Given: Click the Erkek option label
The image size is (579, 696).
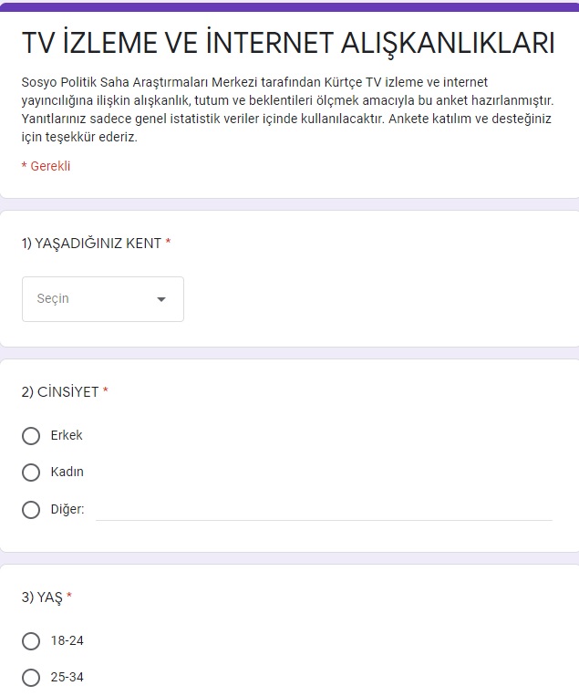Looking at the screenshot, I should (67, 435).
